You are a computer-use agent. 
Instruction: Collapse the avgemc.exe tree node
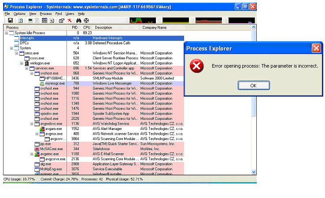pos(32,154)
